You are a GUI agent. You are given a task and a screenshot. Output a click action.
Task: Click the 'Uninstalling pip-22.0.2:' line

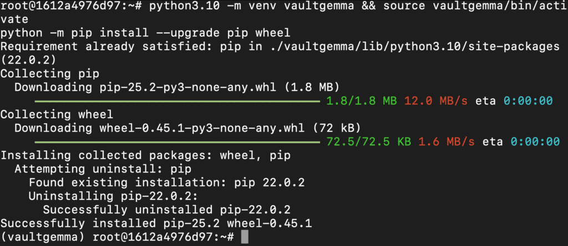113,196
